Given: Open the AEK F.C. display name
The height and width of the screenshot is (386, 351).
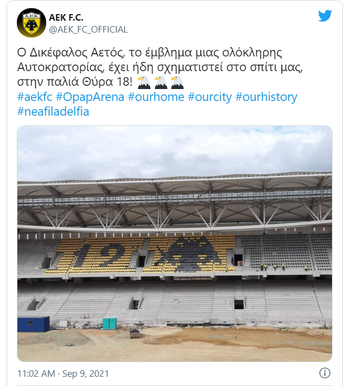Looking at the screenshot, I should coord(66,17).
